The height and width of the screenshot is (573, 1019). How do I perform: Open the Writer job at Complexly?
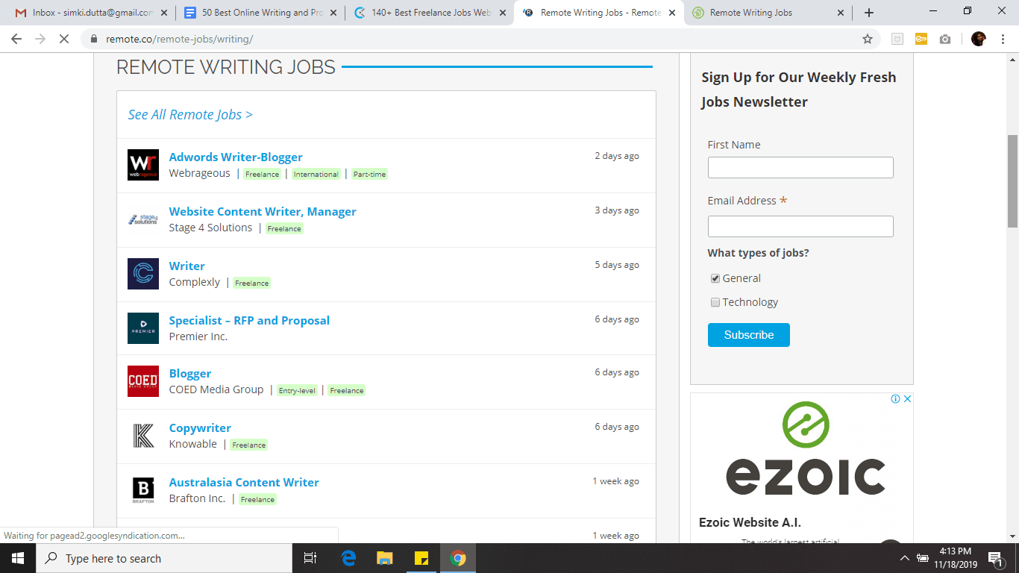pos(186,266)
